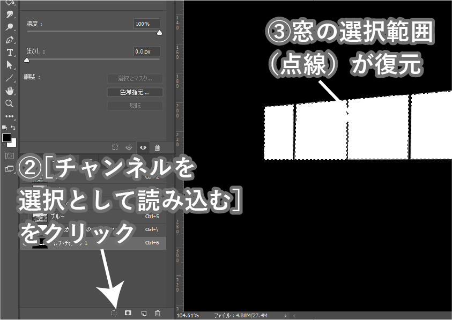Select the Horizontal Type tool

(10, 53)
